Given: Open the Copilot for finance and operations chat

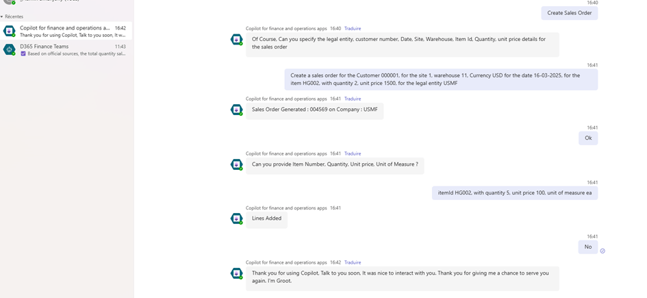Looking at the screenshot, I should tap(65, 32).
